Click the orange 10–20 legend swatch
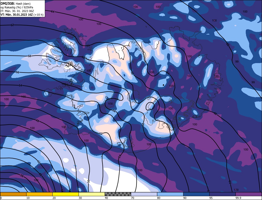This screenshot has height=200, width=262. (40, 194)
